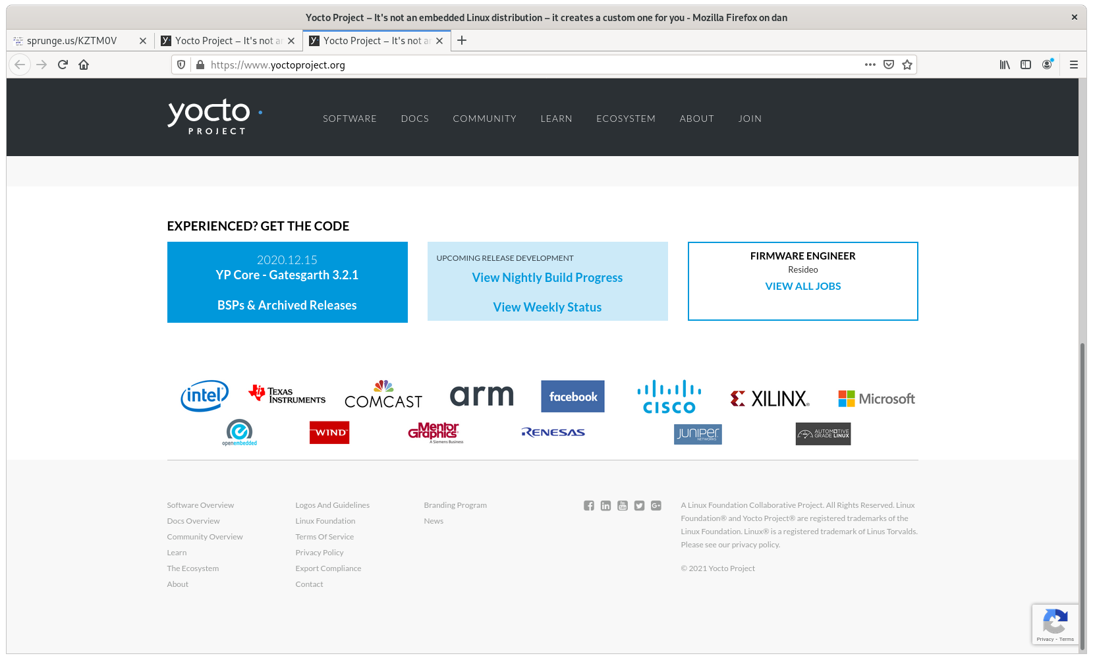Click the blue facebook member logo
Image resolution: width=1093 pixels, height=660 pixels.
click(573, 397)
